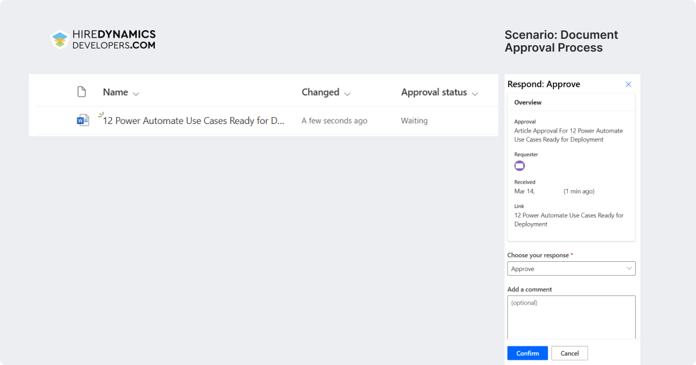The width and height of the screenshot is (696, 365).
Task: Click the Word document file icon
Action: click(83, 121)
